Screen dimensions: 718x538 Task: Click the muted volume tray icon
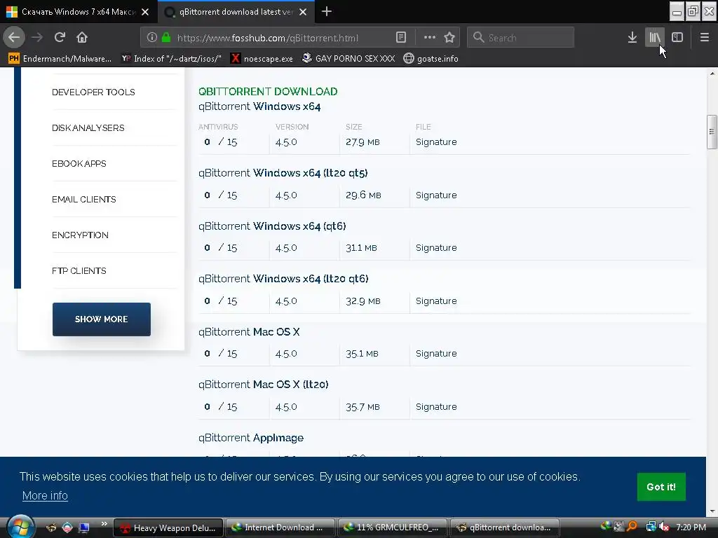[664, 527]
